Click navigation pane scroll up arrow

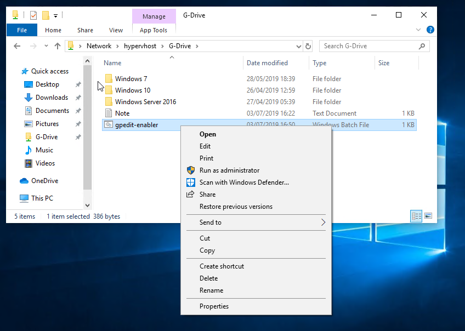click(88, 61)
